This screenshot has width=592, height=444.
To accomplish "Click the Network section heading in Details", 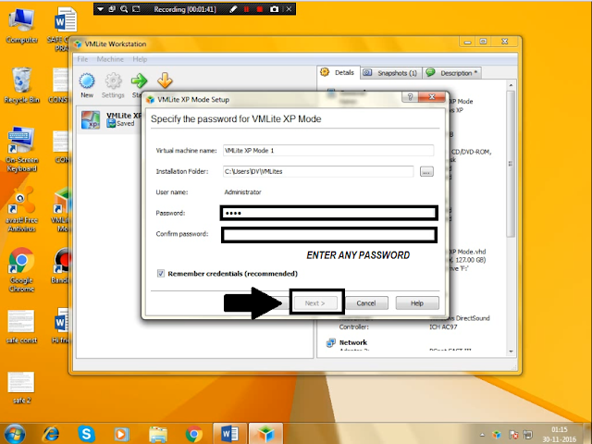I will pyautogui.click(x=353, y=342).
